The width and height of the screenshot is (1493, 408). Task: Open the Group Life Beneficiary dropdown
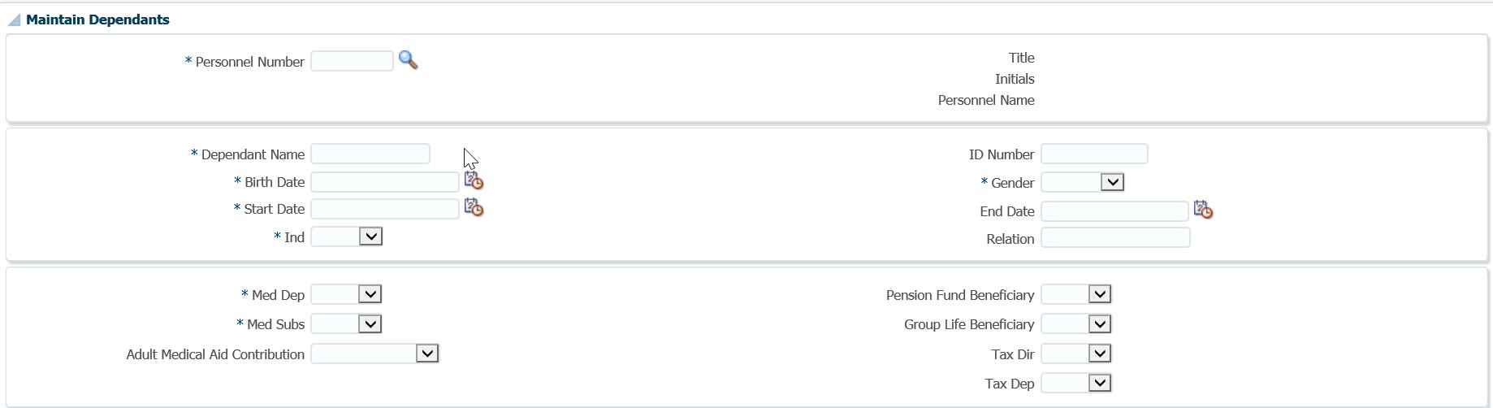point(1099,324)
